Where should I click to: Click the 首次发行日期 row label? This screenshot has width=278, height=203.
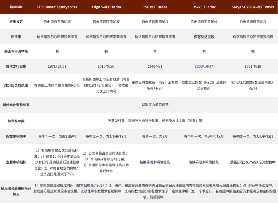[x=16, y=66]
